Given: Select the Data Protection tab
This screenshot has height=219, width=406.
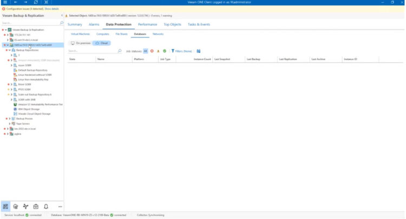Looking at the screenshot, I should 119,24.
